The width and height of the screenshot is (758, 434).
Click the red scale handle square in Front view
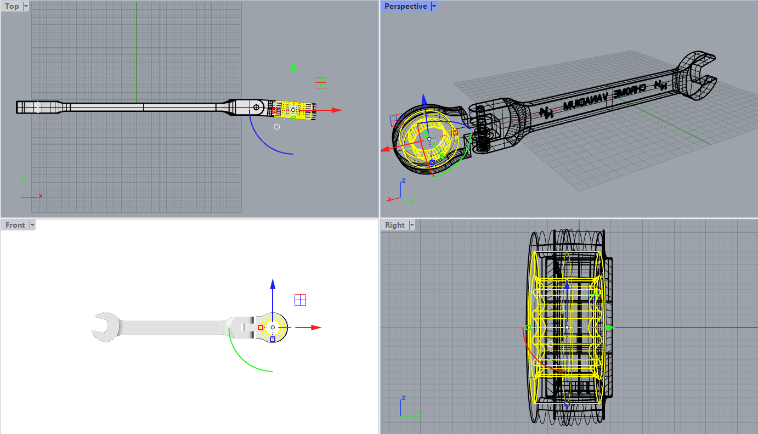point(261,328)
